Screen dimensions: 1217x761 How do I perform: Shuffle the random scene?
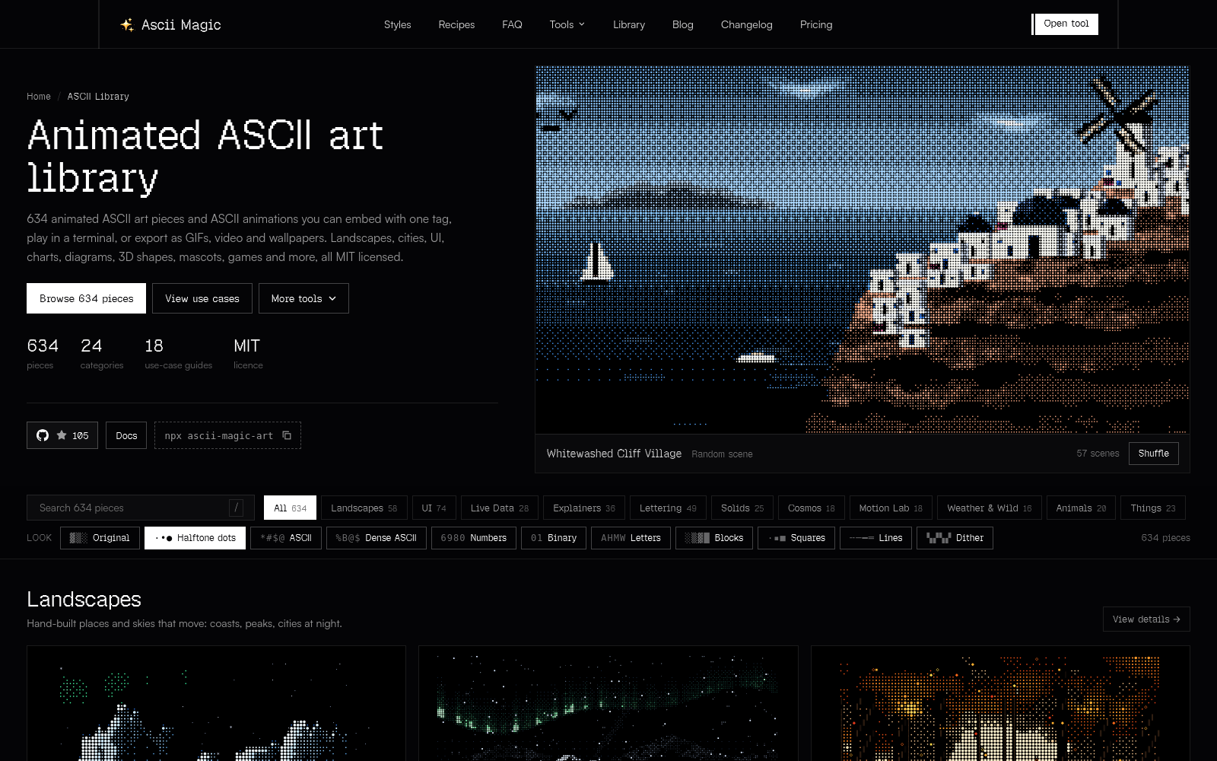[1153, 454]
